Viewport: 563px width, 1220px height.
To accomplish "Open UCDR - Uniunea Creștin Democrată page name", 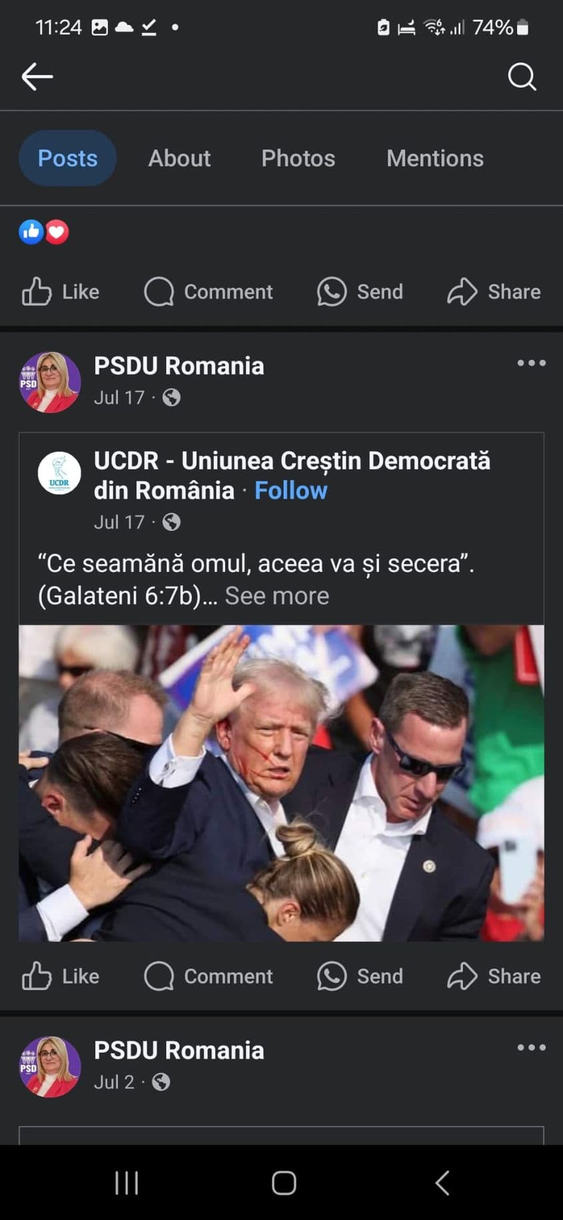I will (291, 461).
